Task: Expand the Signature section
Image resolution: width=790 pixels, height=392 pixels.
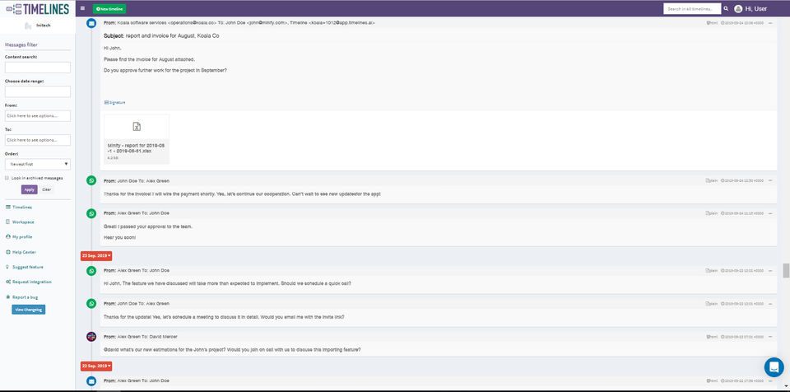Action: 115,102
